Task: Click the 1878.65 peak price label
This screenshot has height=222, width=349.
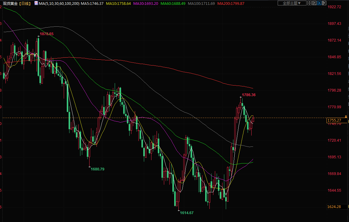Action: tap(47, 34)
